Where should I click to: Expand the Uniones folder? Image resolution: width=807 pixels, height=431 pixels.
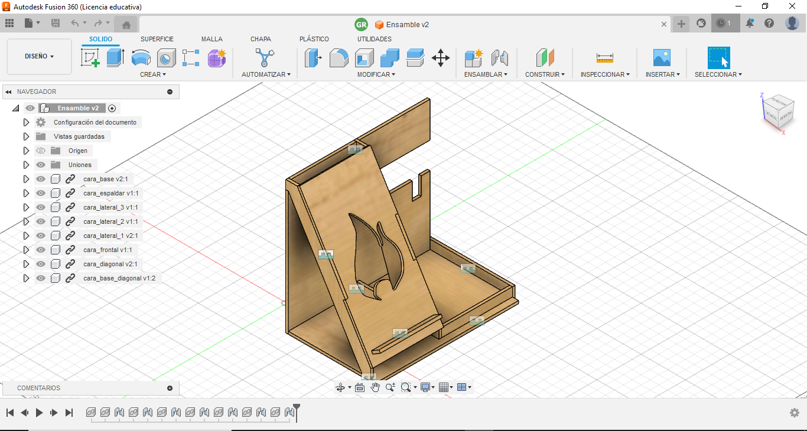pos(26,165)
